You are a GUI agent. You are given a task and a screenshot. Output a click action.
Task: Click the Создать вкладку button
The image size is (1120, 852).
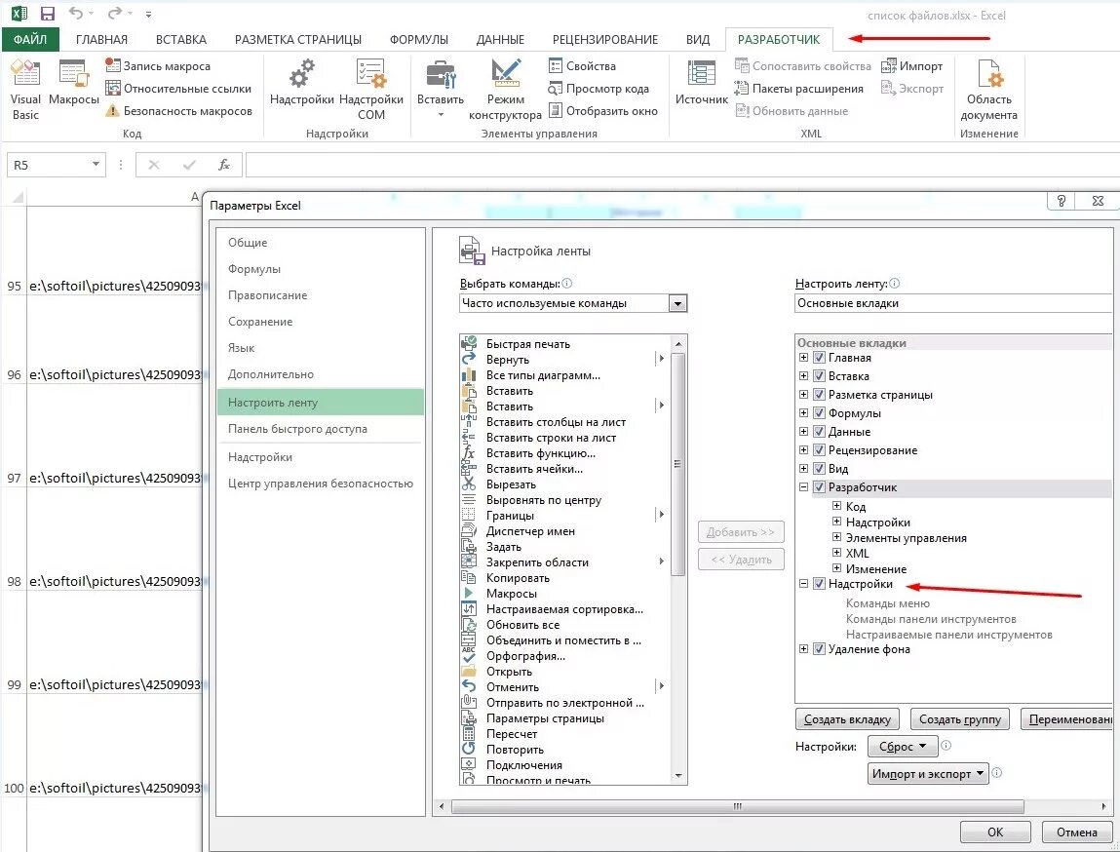coord(847,719)
